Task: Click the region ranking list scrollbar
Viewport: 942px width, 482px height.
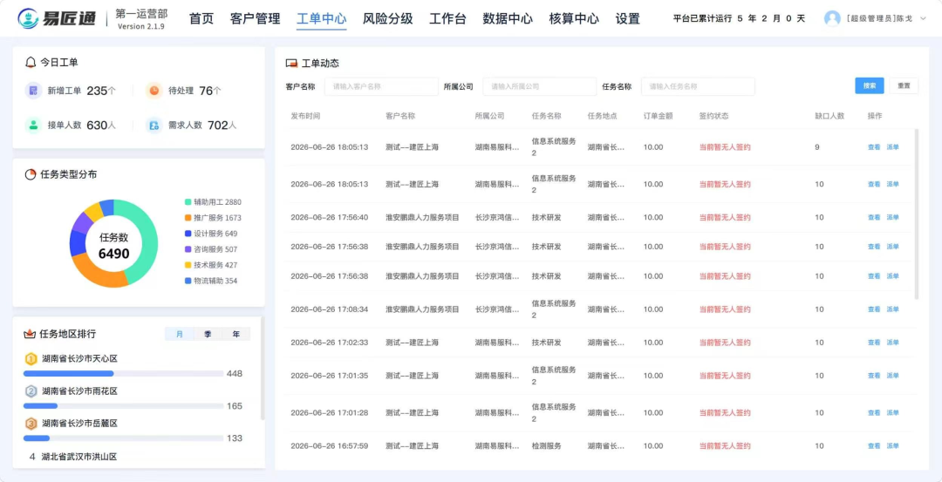Action: click(x=263, y=370)
